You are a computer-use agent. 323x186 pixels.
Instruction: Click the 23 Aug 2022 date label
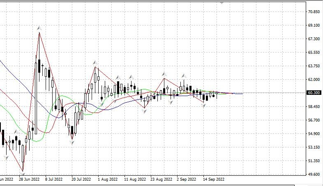[x=161, y=179]
